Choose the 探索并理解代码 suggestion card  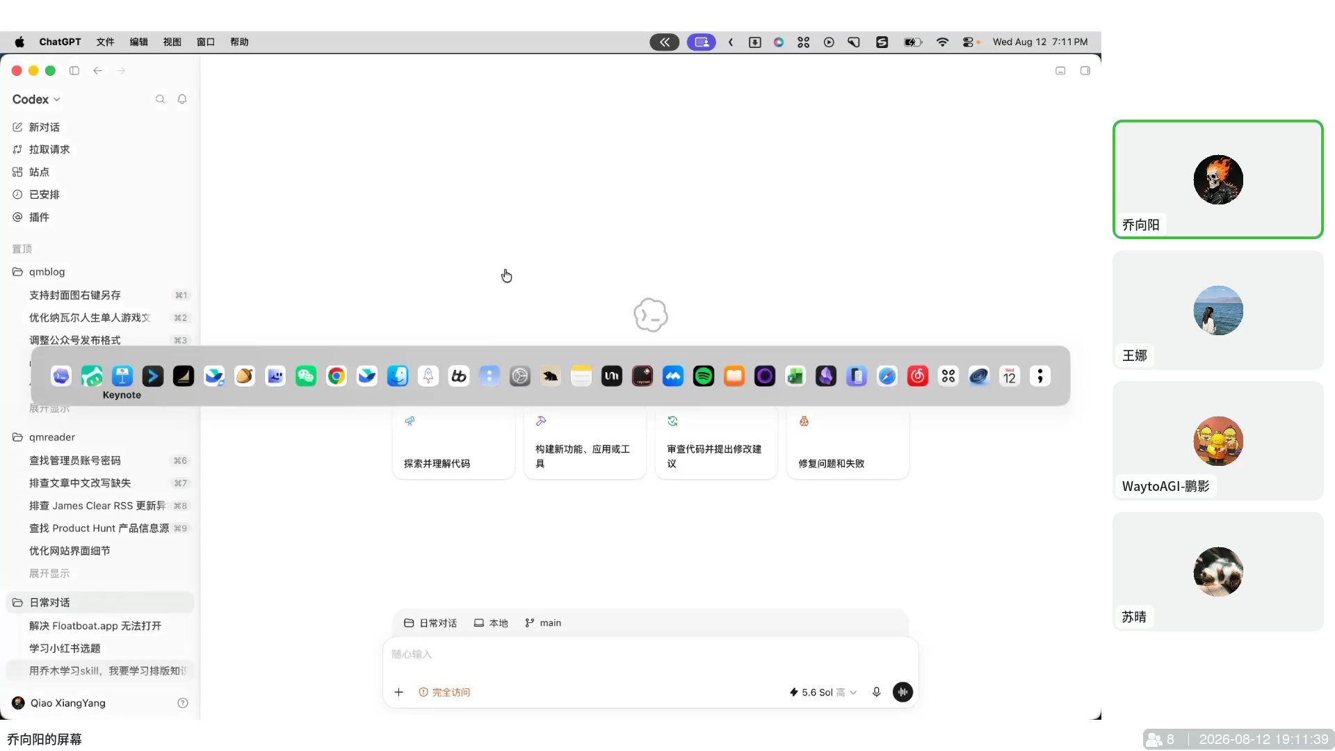pyautogui.click(x=453, y=442)
